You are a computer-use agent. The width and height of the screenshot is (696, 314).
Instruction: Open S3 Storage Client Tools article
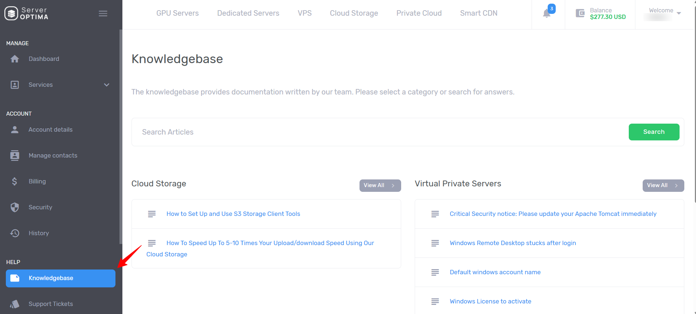click(x=233, y=214)
